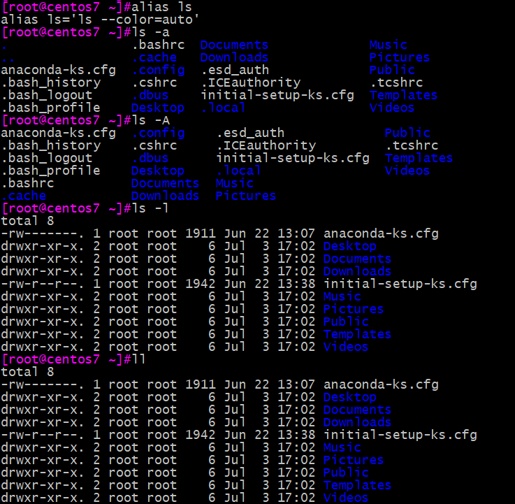Screen dimensions: 515x504
Task: Select the .bash_history entry in ls -A listing
Action: (x=51, y=145)
